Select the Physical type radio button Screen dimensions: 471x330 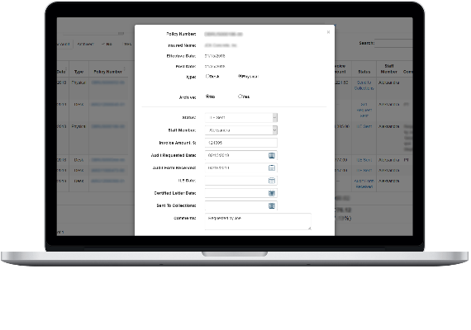tap(240, 76)
